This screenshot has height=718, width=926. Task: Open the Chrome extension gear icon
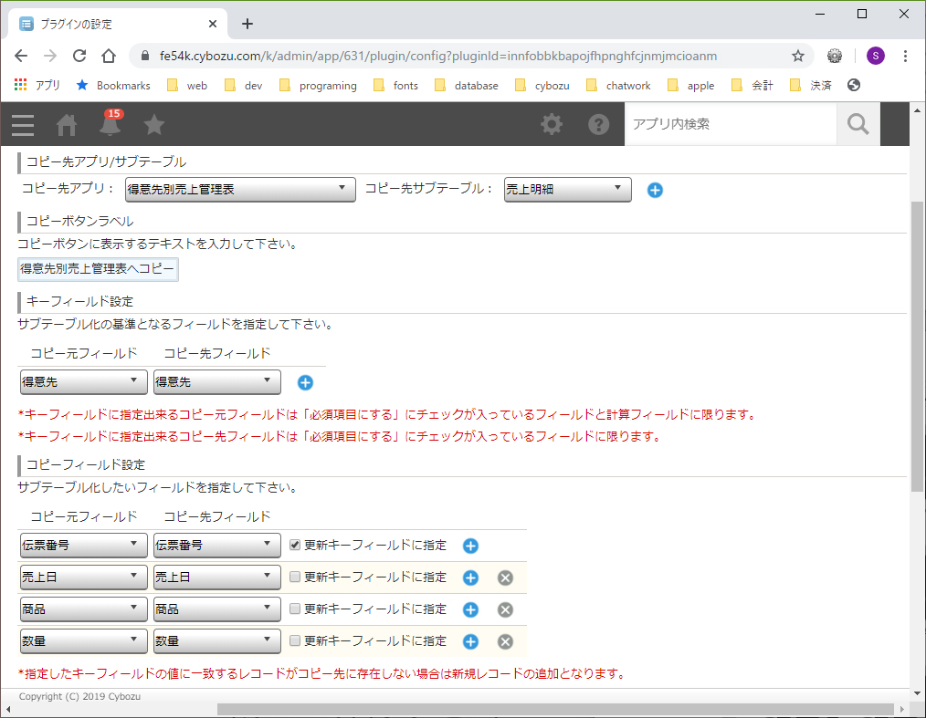tap(835, 56)
